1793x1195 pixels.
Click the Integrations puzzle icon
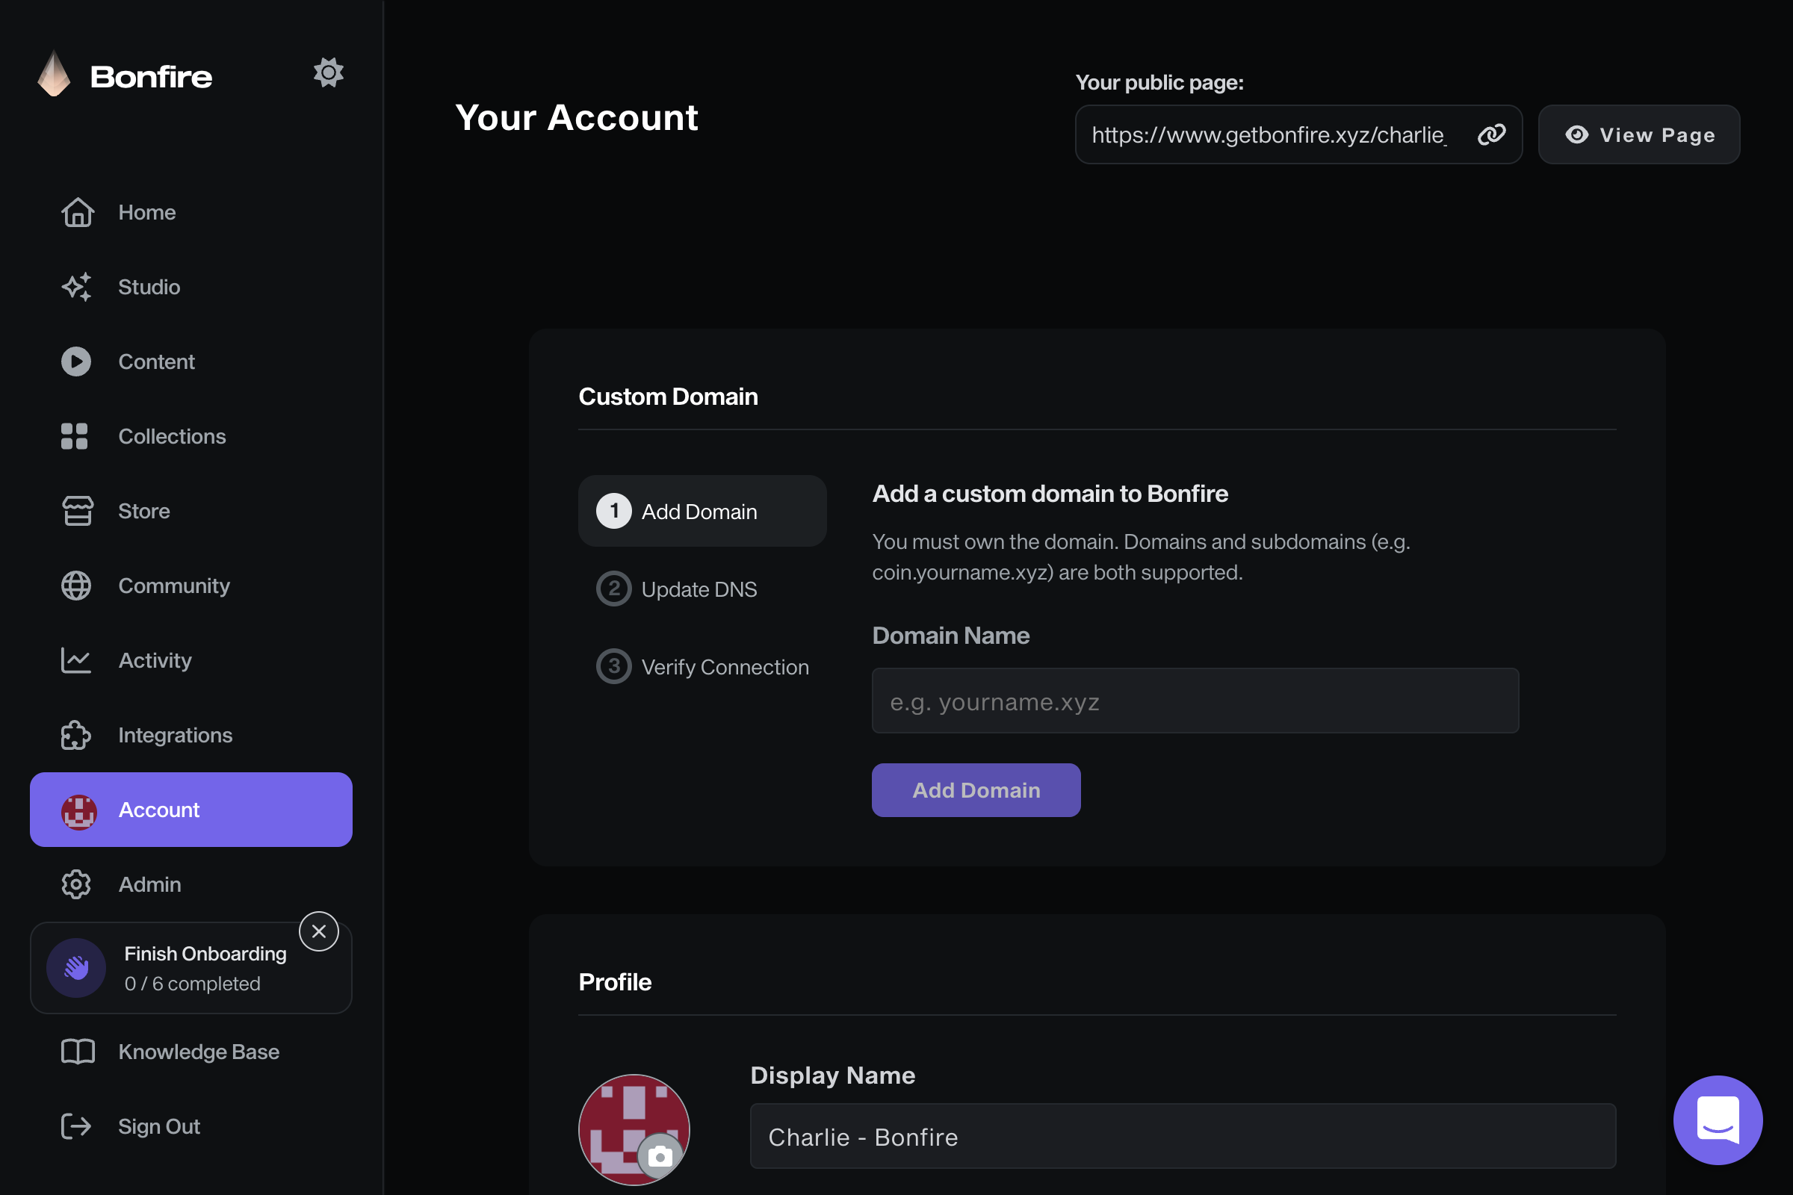point(76,735)
